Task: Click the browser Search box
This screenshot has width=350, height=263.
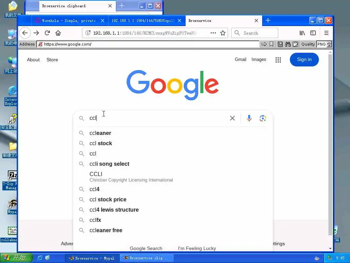Action: pyautogui.click(x=255, y=33)
